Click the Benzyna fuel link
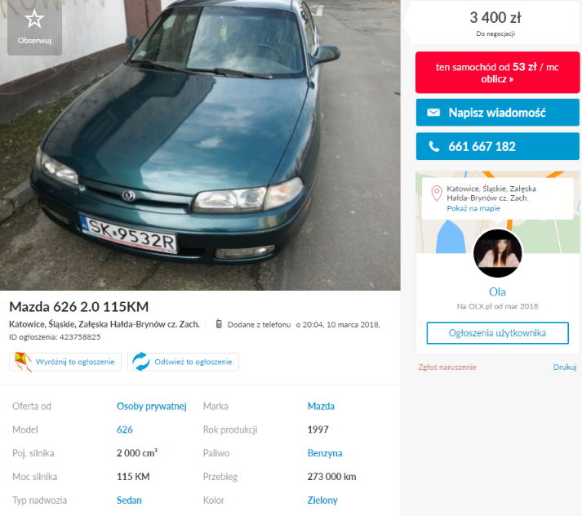Viewport: 582px width, 516px height. click(325, 453)
